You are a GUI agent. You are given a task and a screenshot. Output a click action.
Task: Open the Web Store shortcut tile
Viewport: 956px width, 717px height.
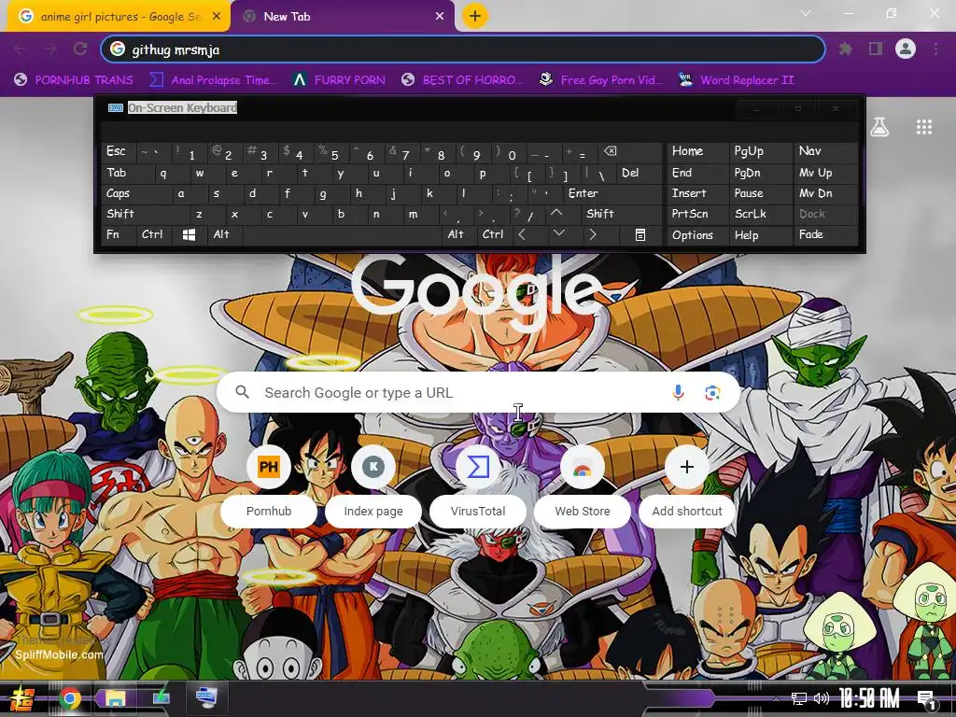click(583, 487)
